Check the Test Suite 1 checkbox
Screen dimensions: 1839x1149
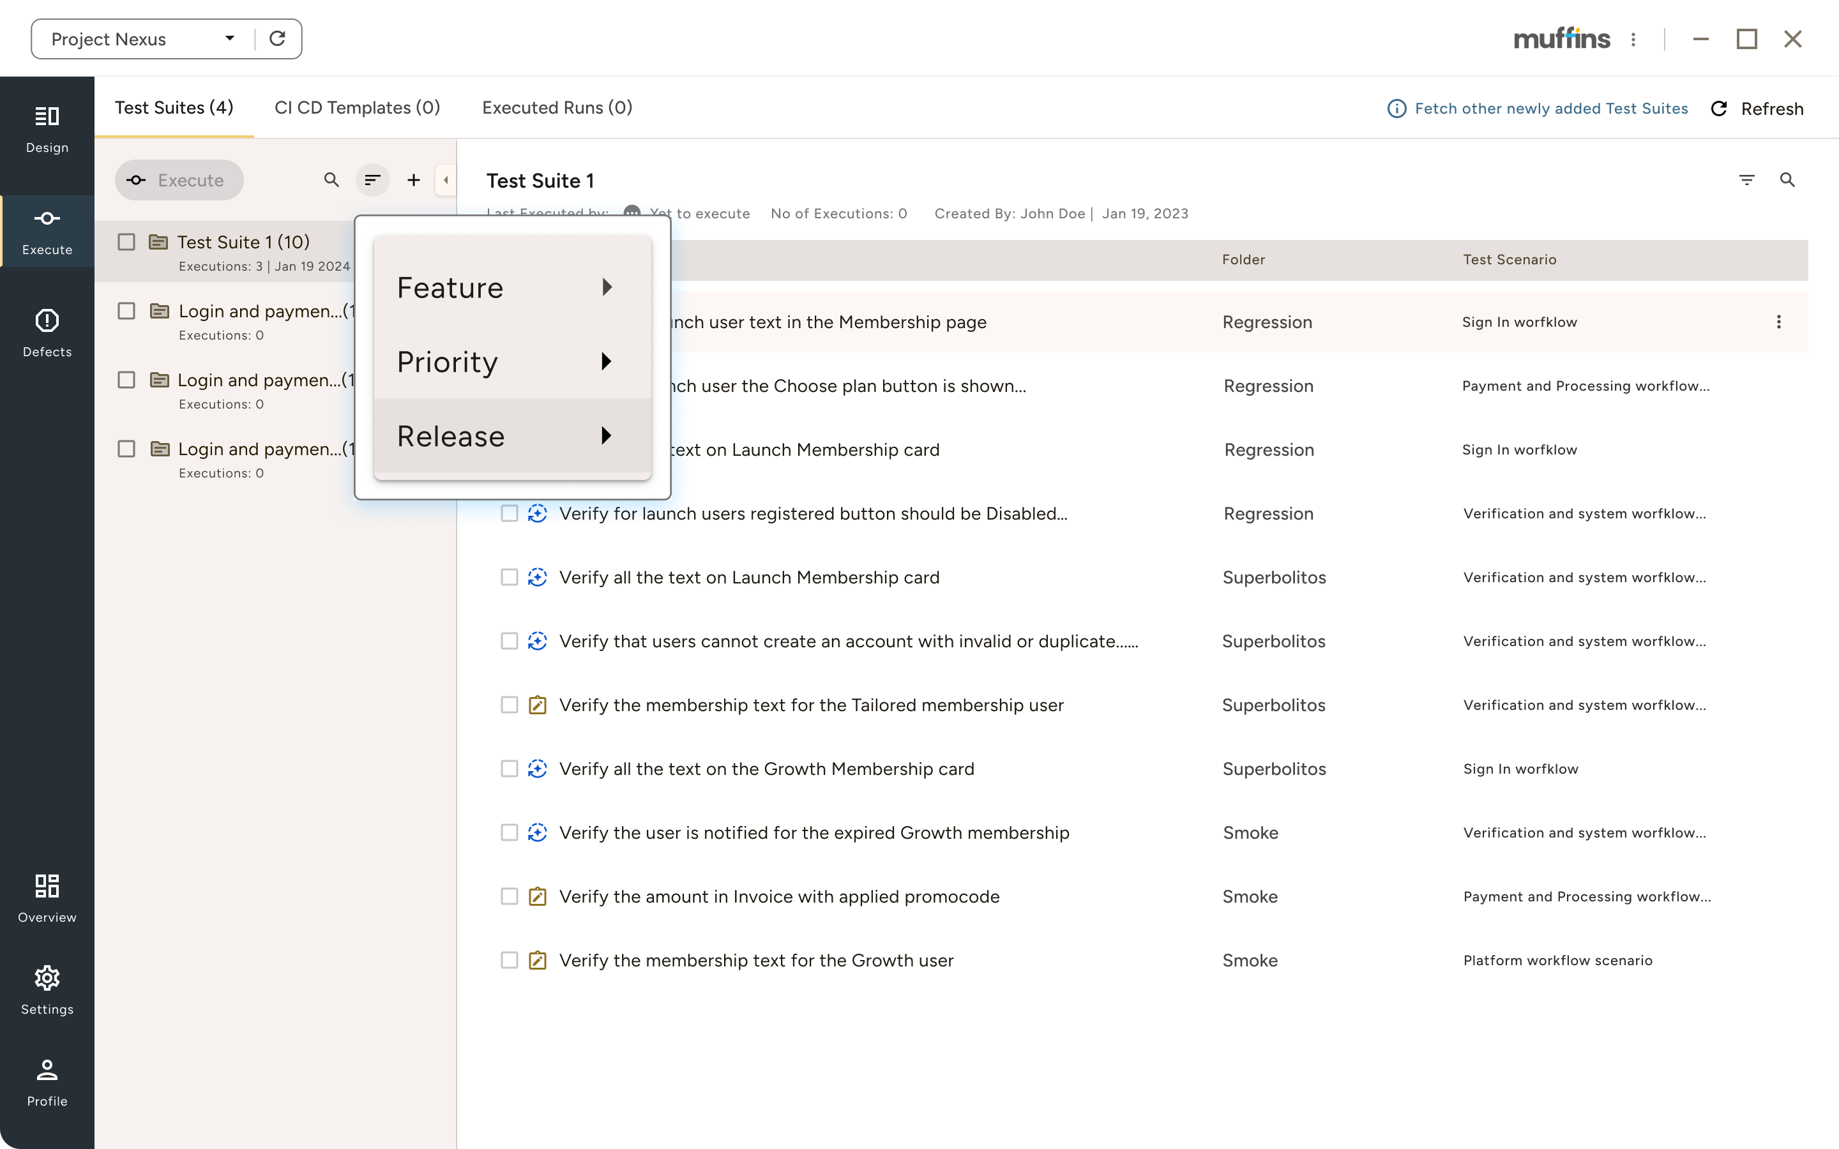[126, 241]
